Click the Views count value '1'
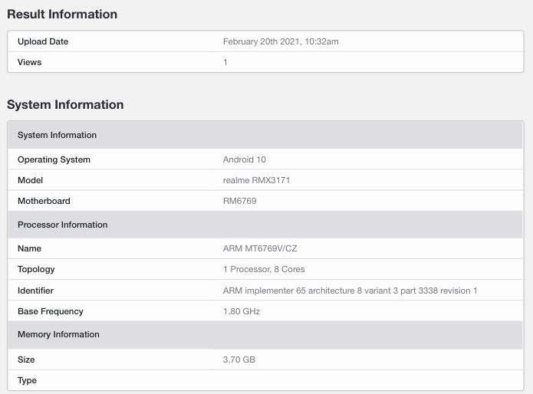The height and width of the screenshot is (394, 533). click(225, 62)
